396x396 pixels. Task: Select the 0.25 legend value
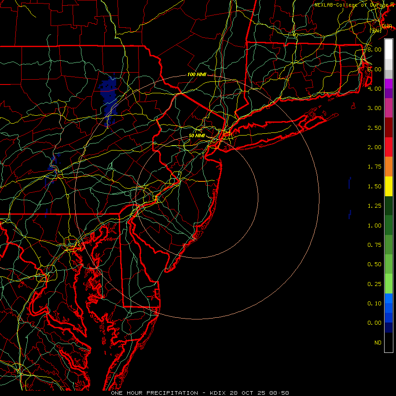(x=374, y=284)
